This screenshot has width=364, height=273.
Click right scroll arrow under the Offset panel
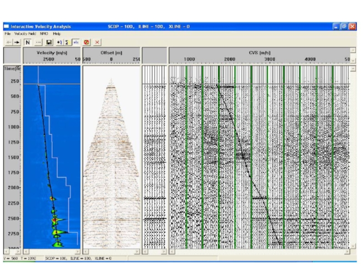(x=137, y=251)
